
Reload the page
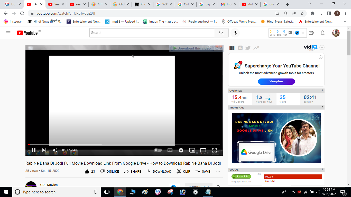tap(22, 13)
